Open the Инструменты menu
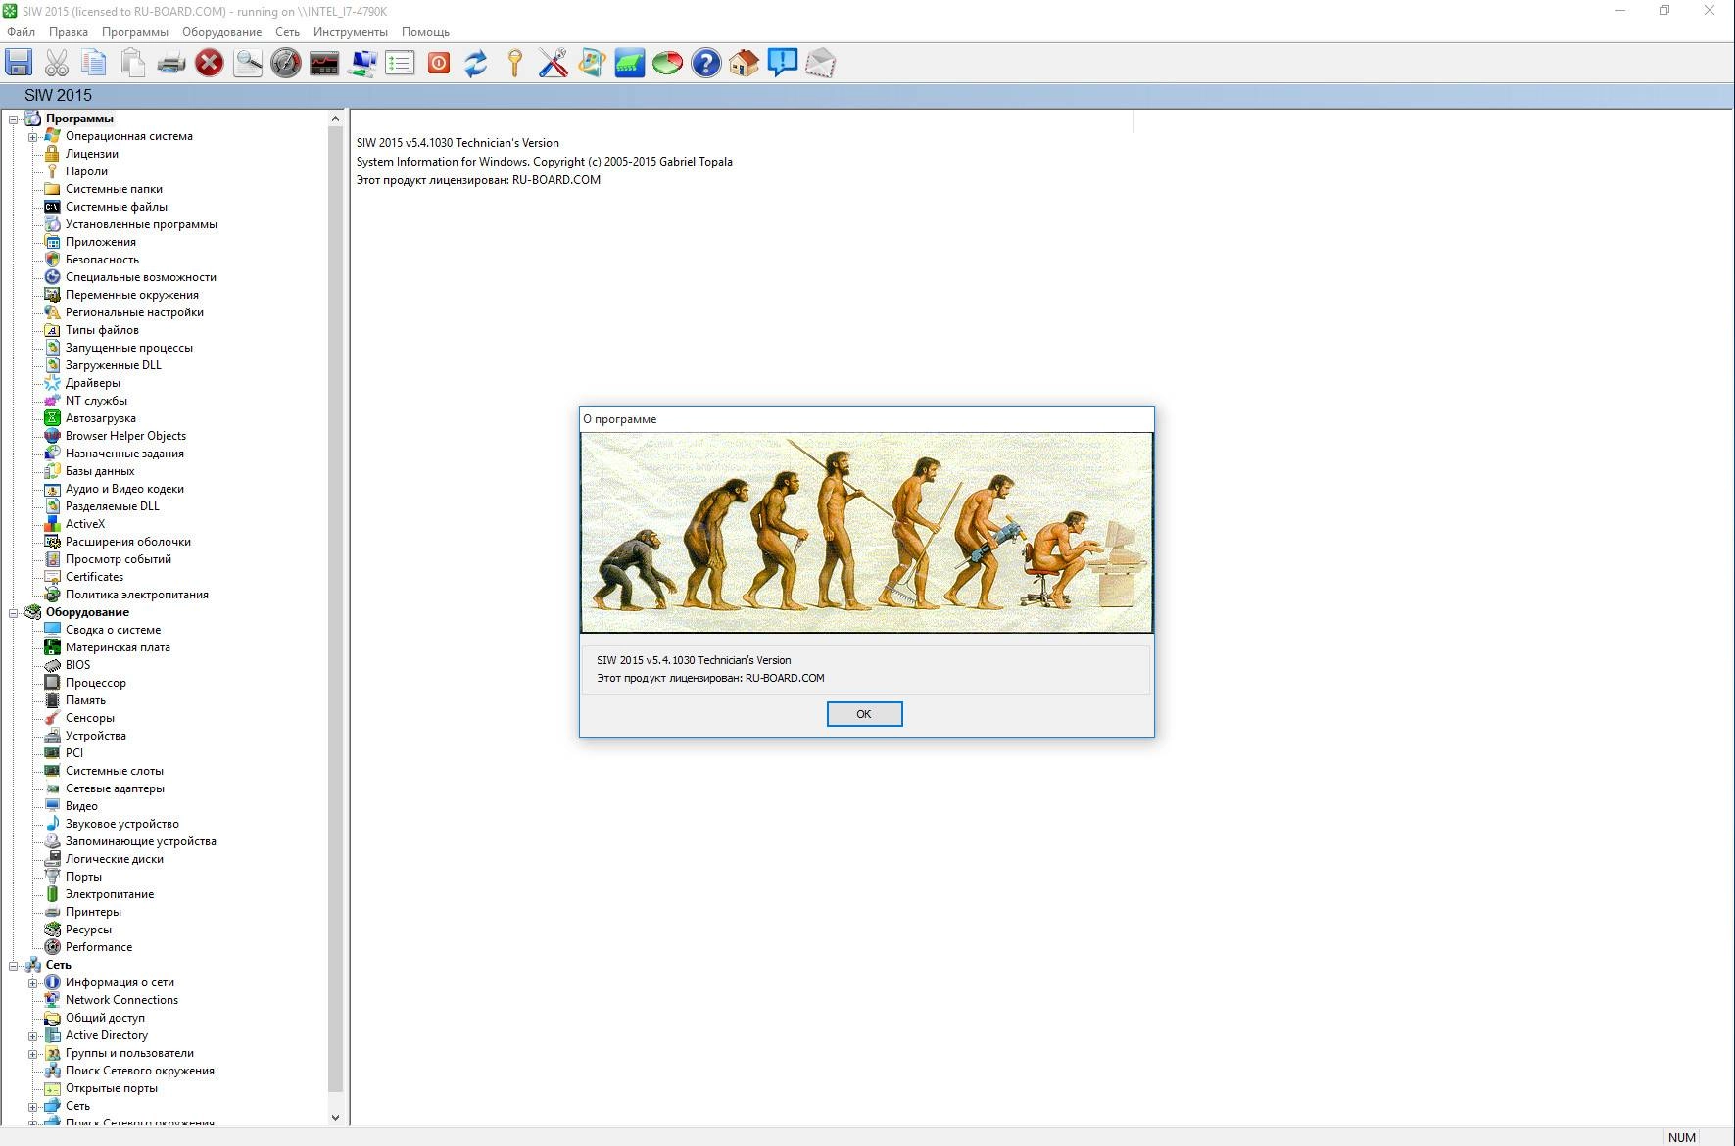This screenshot has width=1735, height=1146. (351, 32)
